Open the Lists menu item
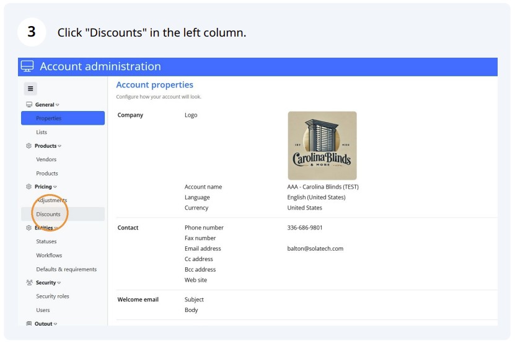This screenshot has width=515, height=343. point(42,132)
